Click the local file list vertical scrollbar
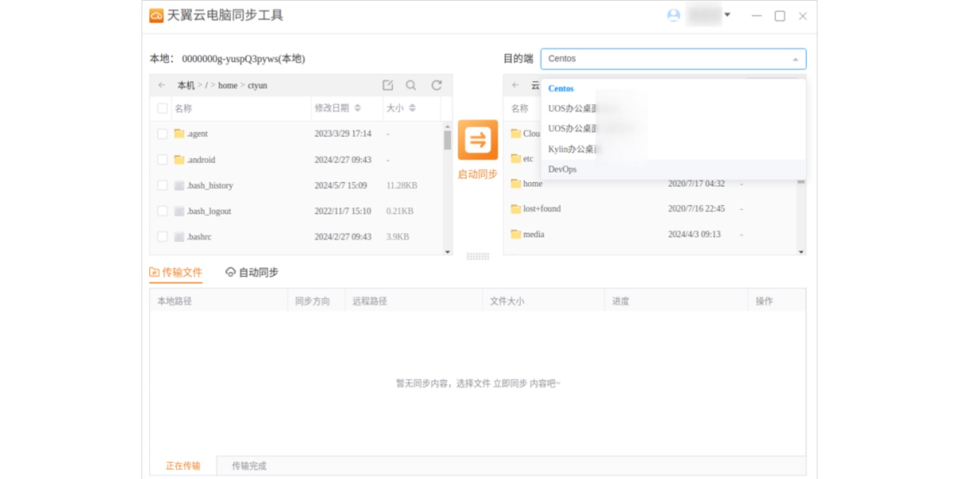 447,140
